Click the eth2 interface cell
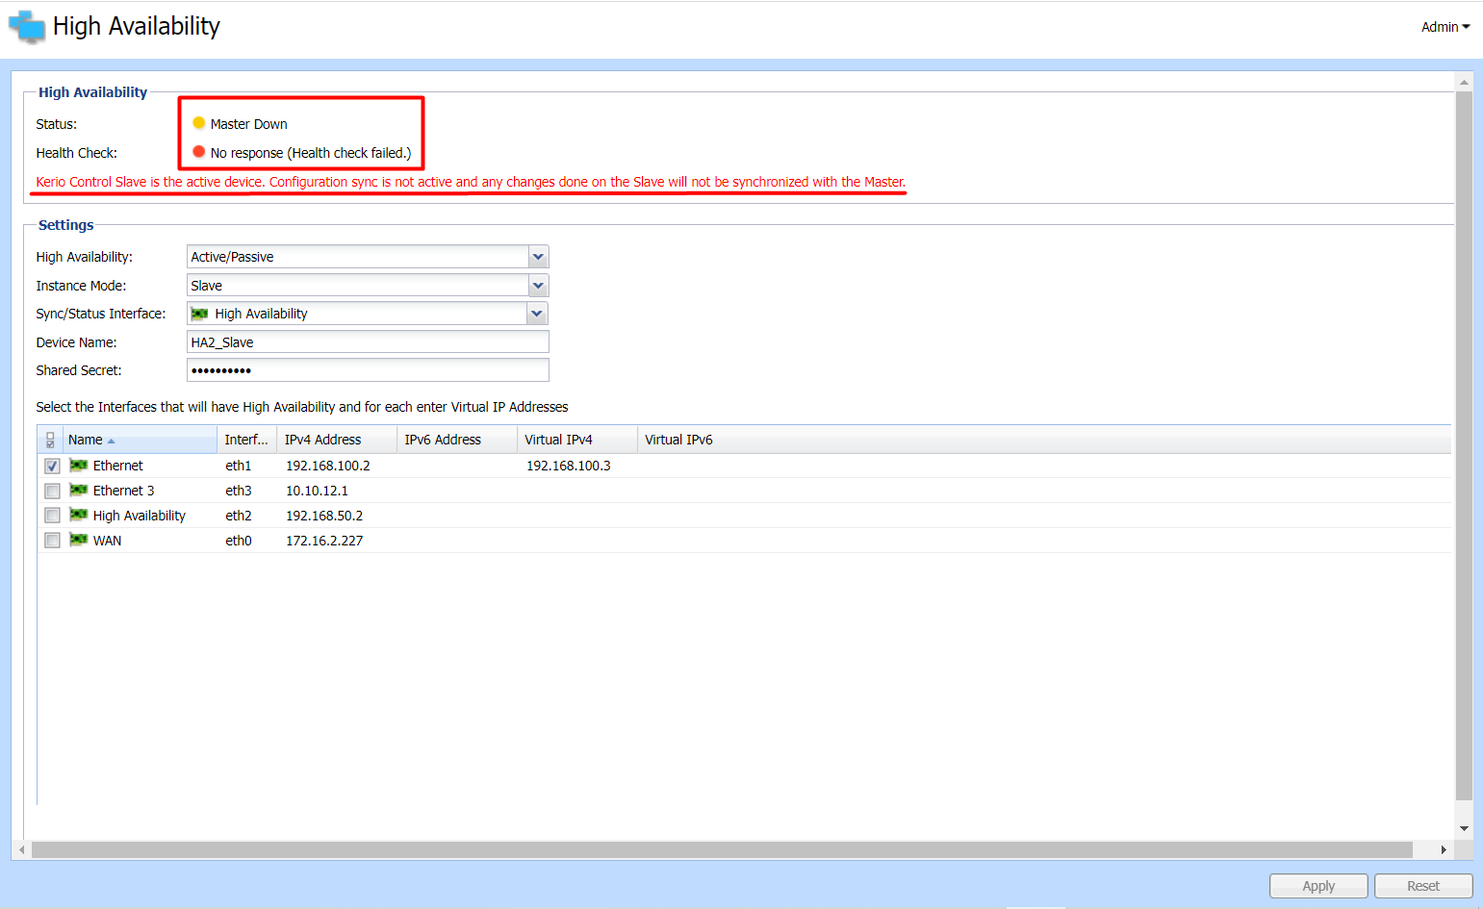This screenshot has width=1483, height=909. click(x=239, y=516)
